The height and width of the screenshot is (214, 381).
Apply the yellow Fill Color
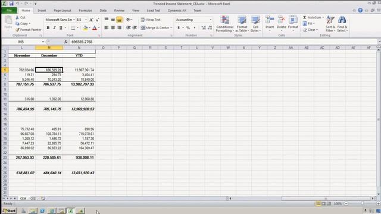click(x=85, y=28)
